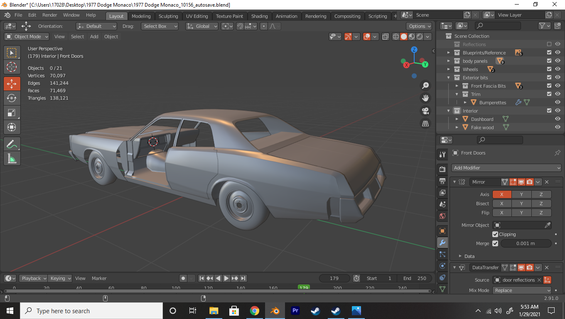Image resolution: width=565 pixels, height=319 pixels.
Task: Open the Output properties printer tab icon
Action: click(442, 181)
